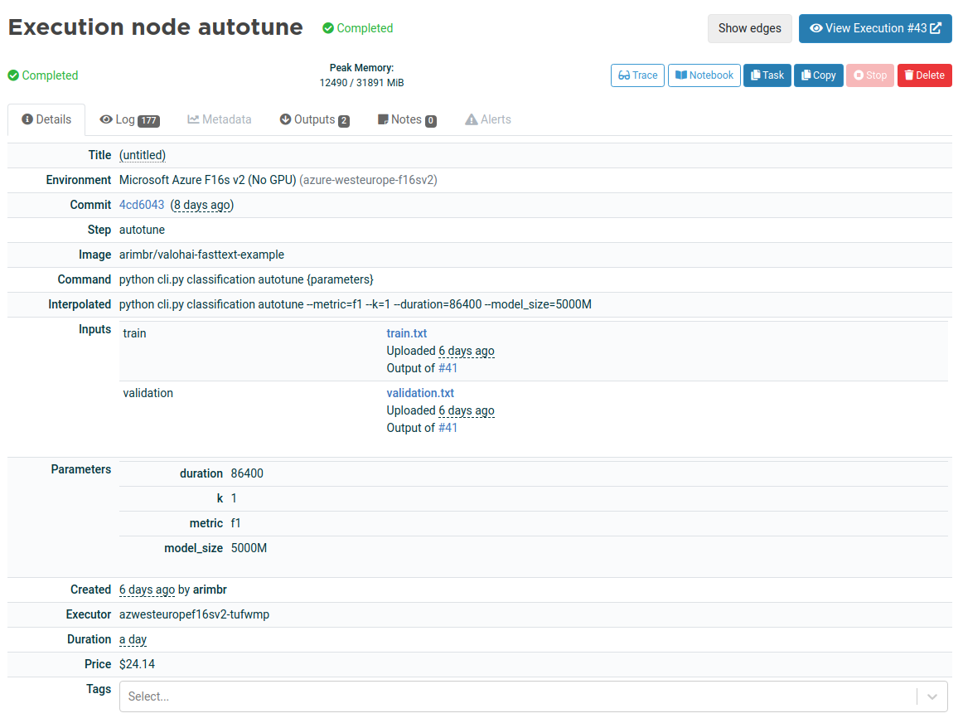
Task: Click the Task button
Action: pyautogui.click(x=767, y=75)
